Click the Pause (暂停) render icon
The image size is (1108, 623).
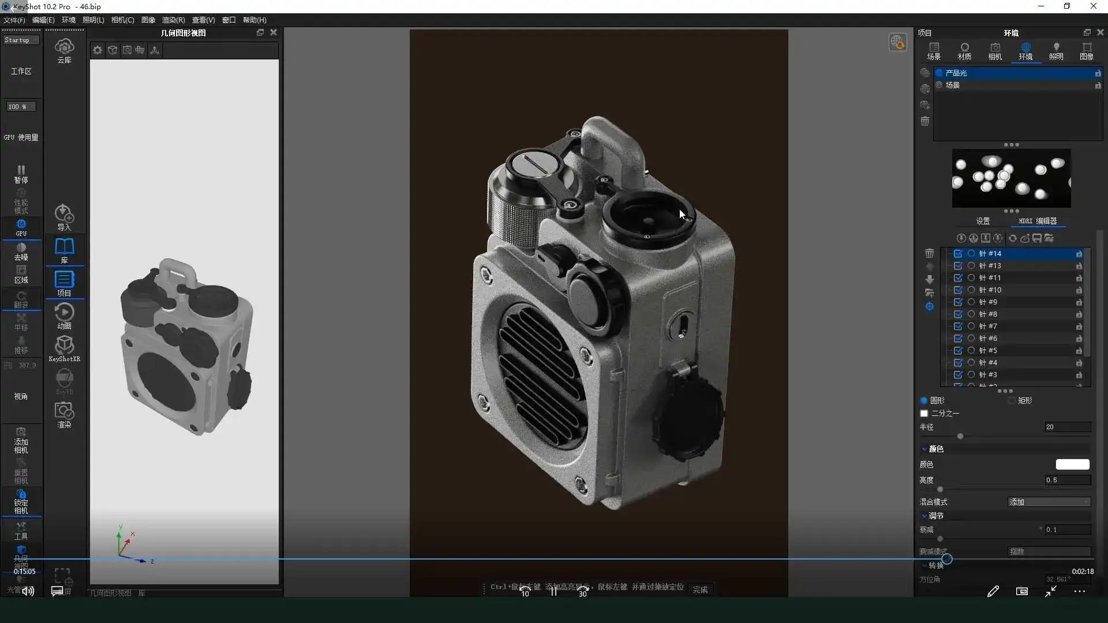[21, 174]
